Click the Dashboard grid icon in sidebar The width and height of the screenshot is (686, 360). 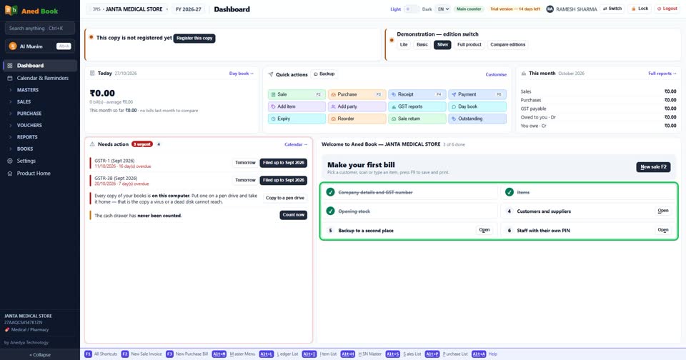pyautogui.click(x=10, y=66)
